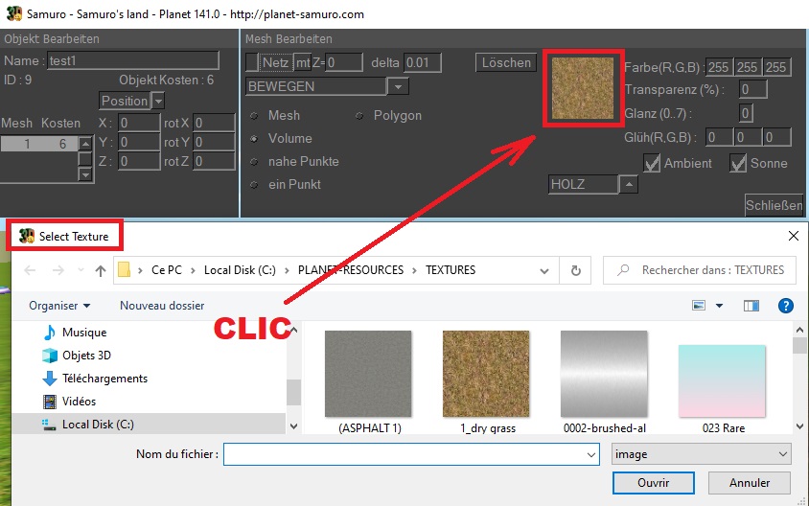The height and width of the screenshot is (506, 809).
Task: Expand the BEWEGEN mode dropdown
Action: [399, 86]
